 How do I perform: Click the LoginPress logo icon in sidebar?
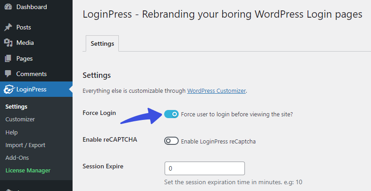tap(9, 90)
